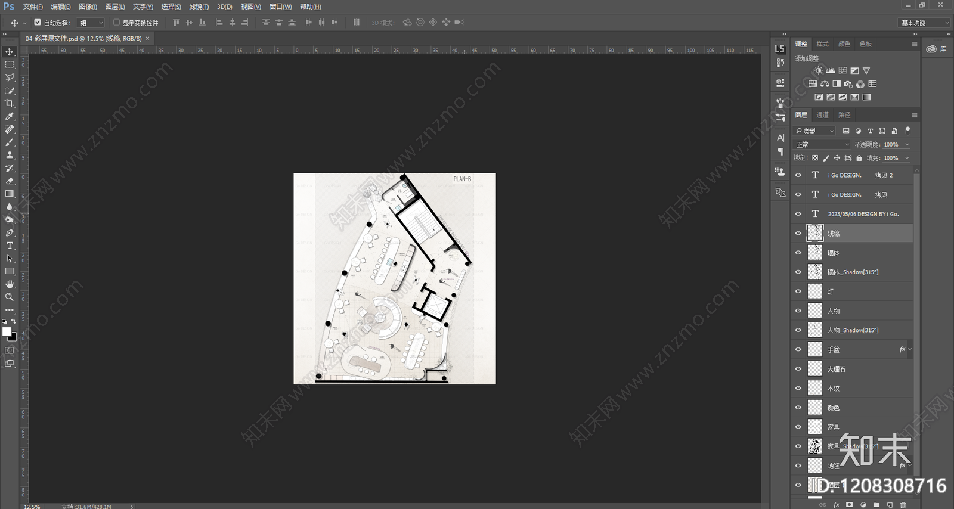Add a Brightness/Contrast adjustment

click(x=819, y=70)
